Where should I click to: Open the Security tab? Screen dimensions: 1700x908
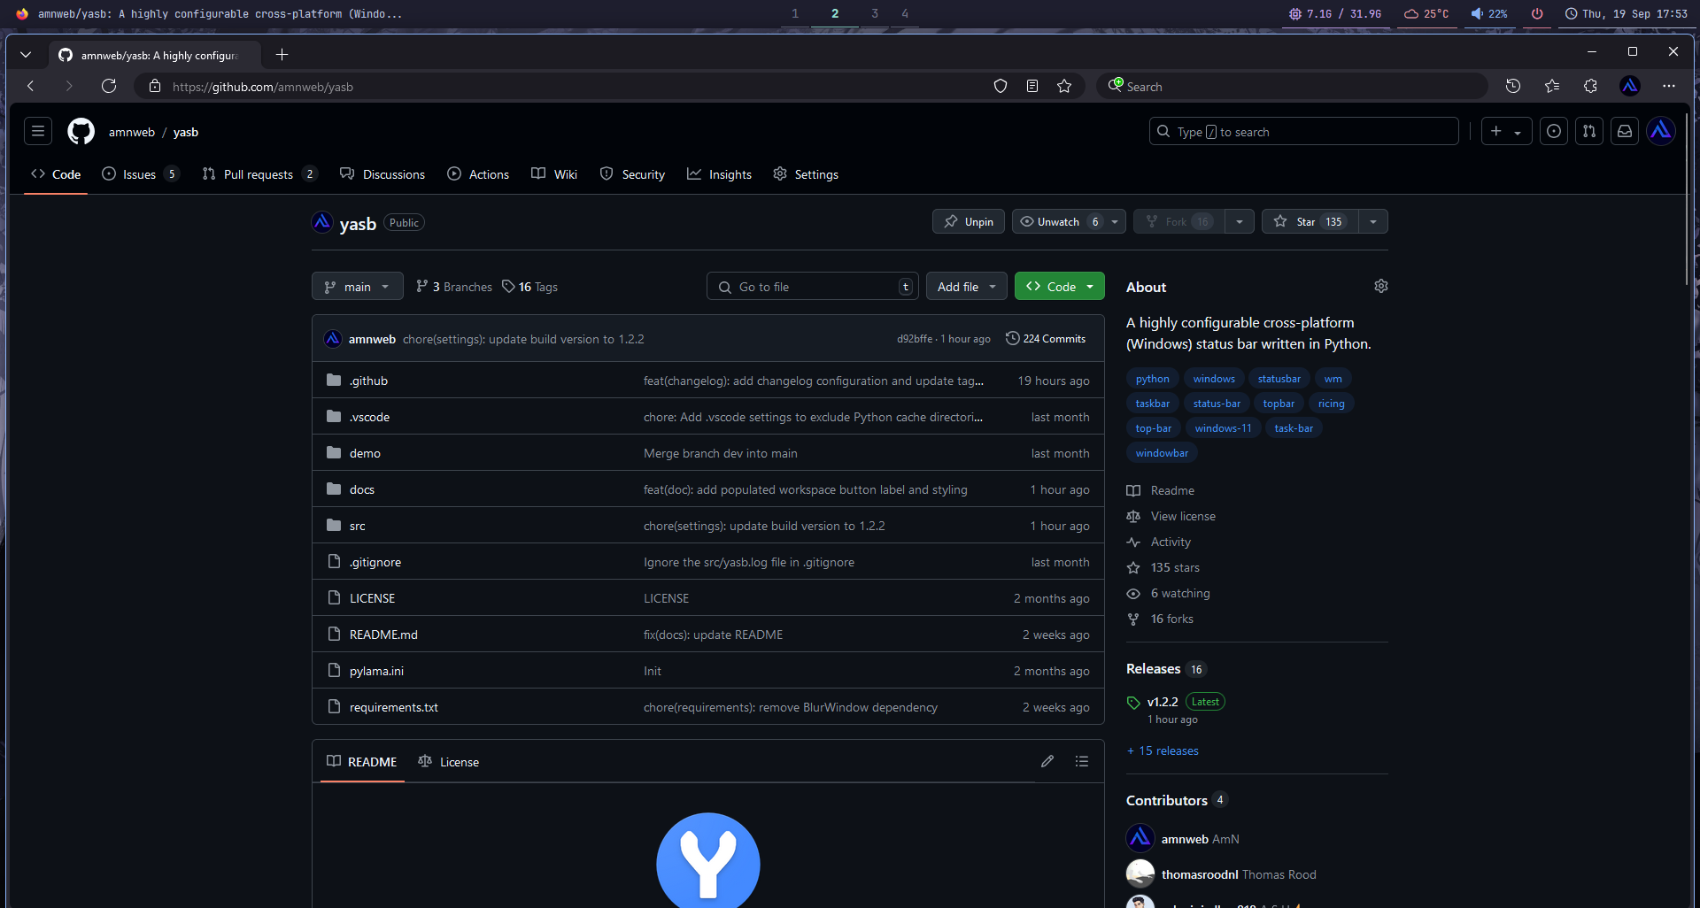coord(633,174)
